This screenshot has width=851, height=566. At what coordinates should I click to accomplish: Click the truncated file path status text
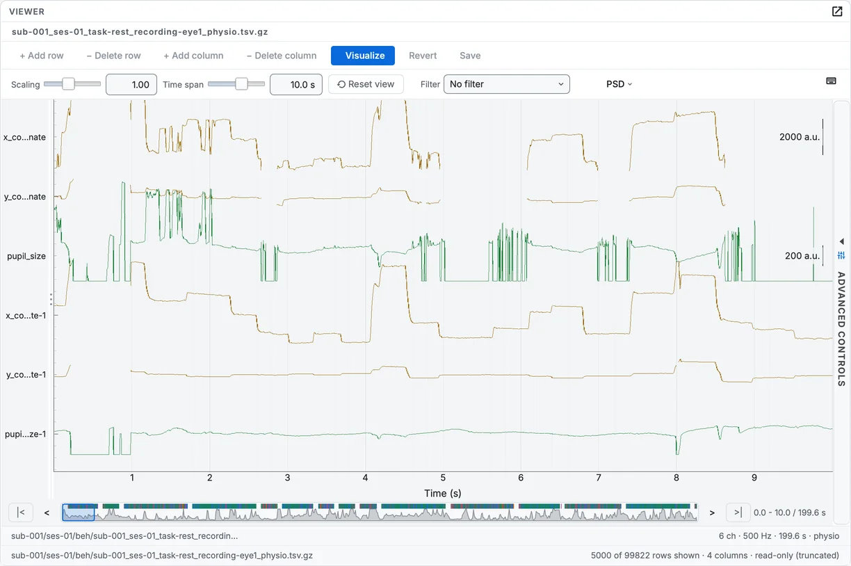pos(124,536)
